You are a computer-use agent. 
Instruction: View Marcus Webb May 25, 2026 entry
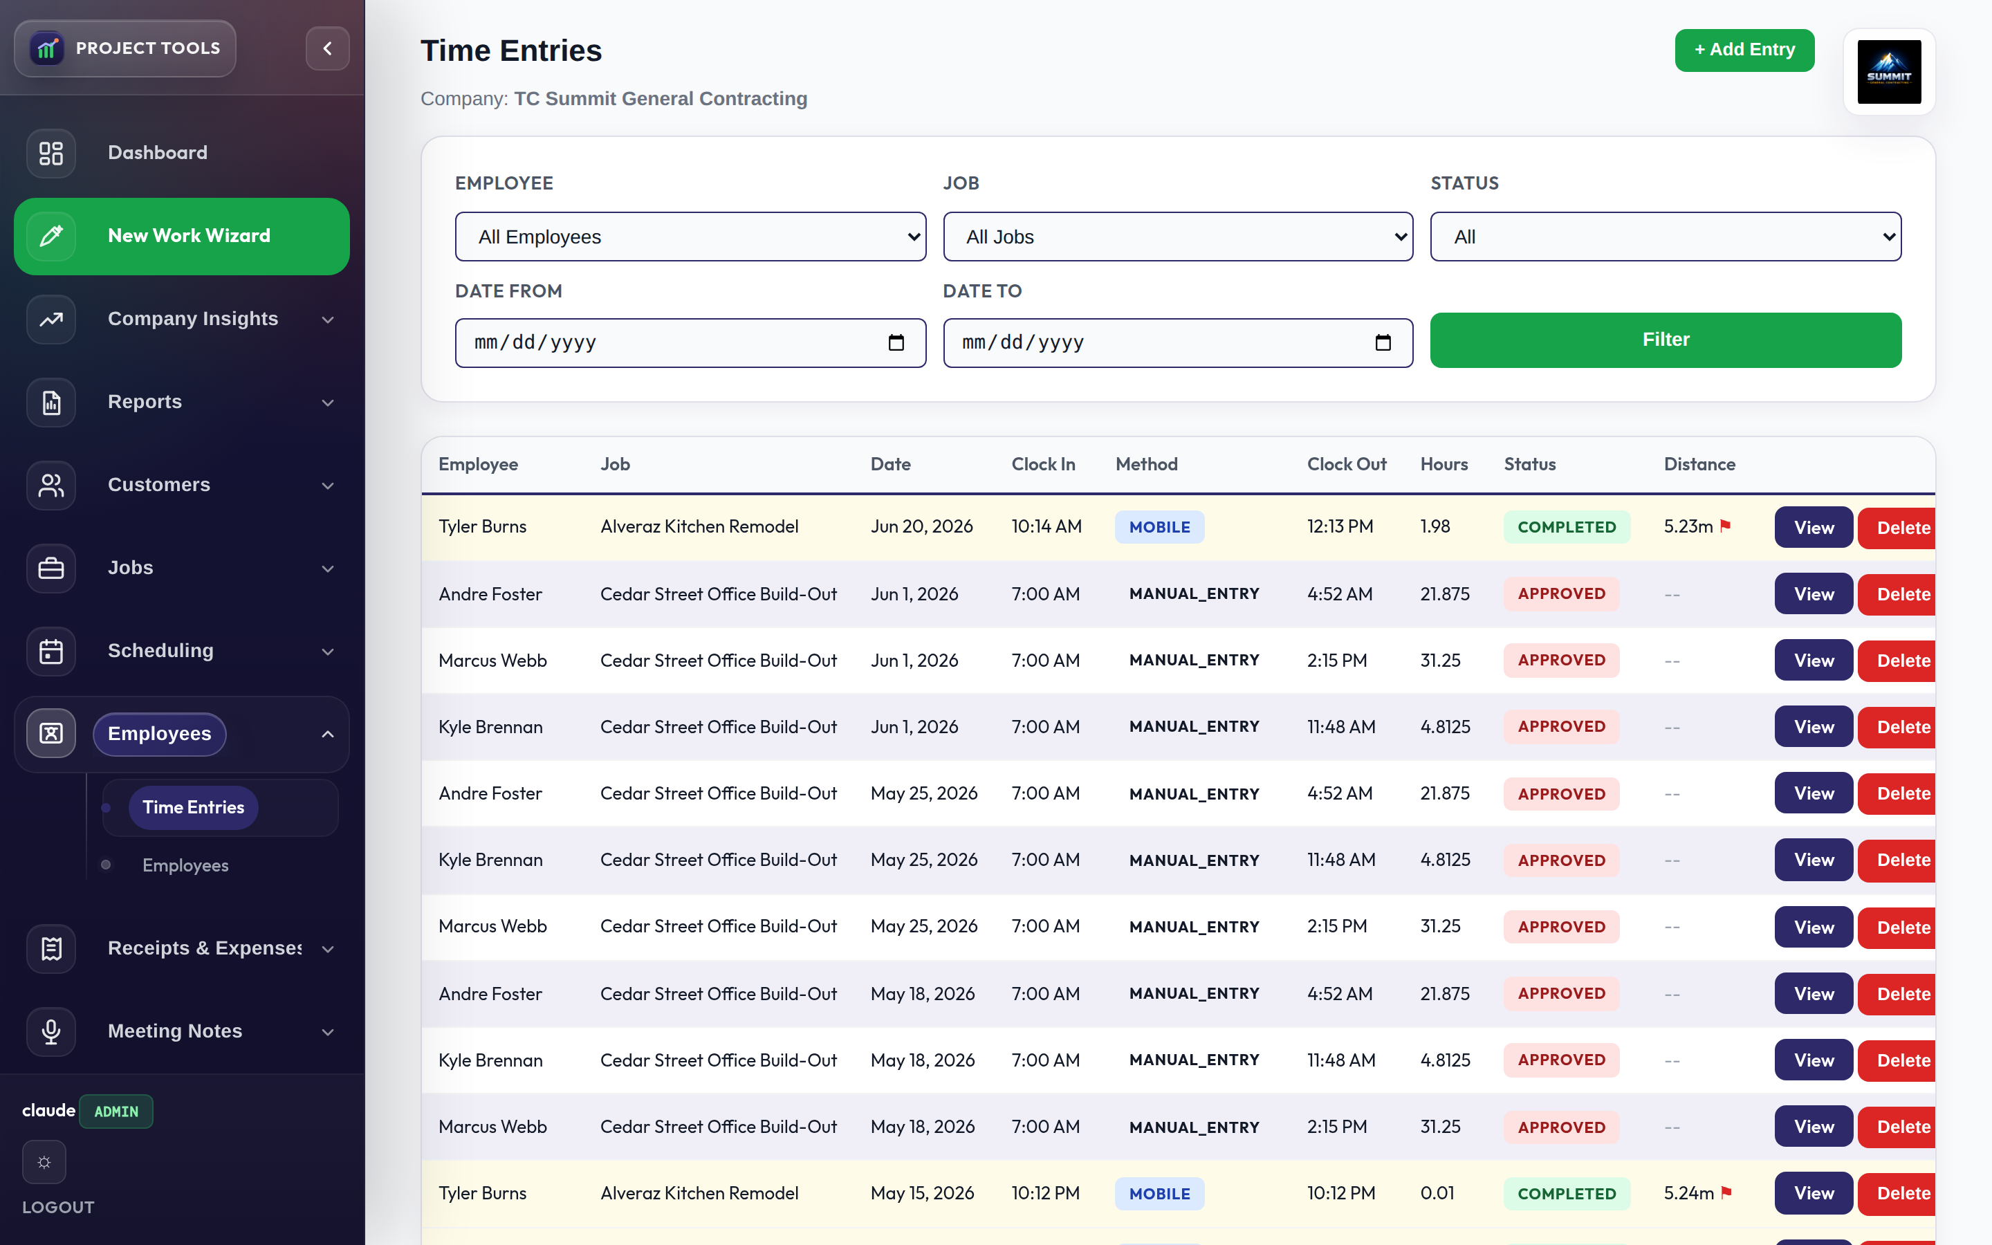coord(1814,927)
